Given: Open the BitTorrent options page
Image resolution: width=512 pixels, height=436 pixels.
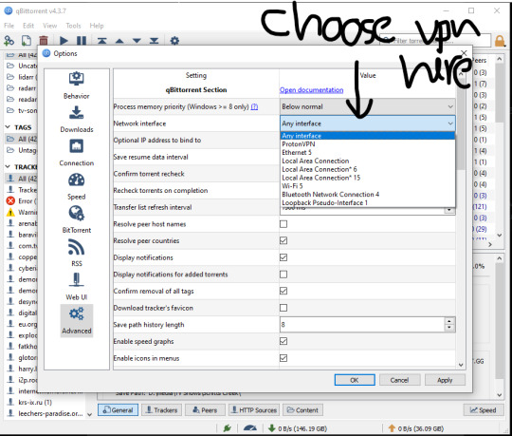Looking at the screenshot, I should point(77,219).
